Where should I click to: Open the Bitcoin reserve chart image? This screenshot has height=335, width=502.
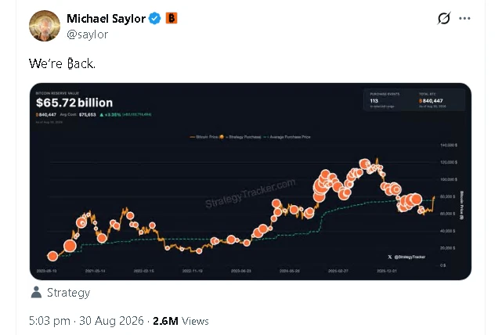[x=251, y=182]
